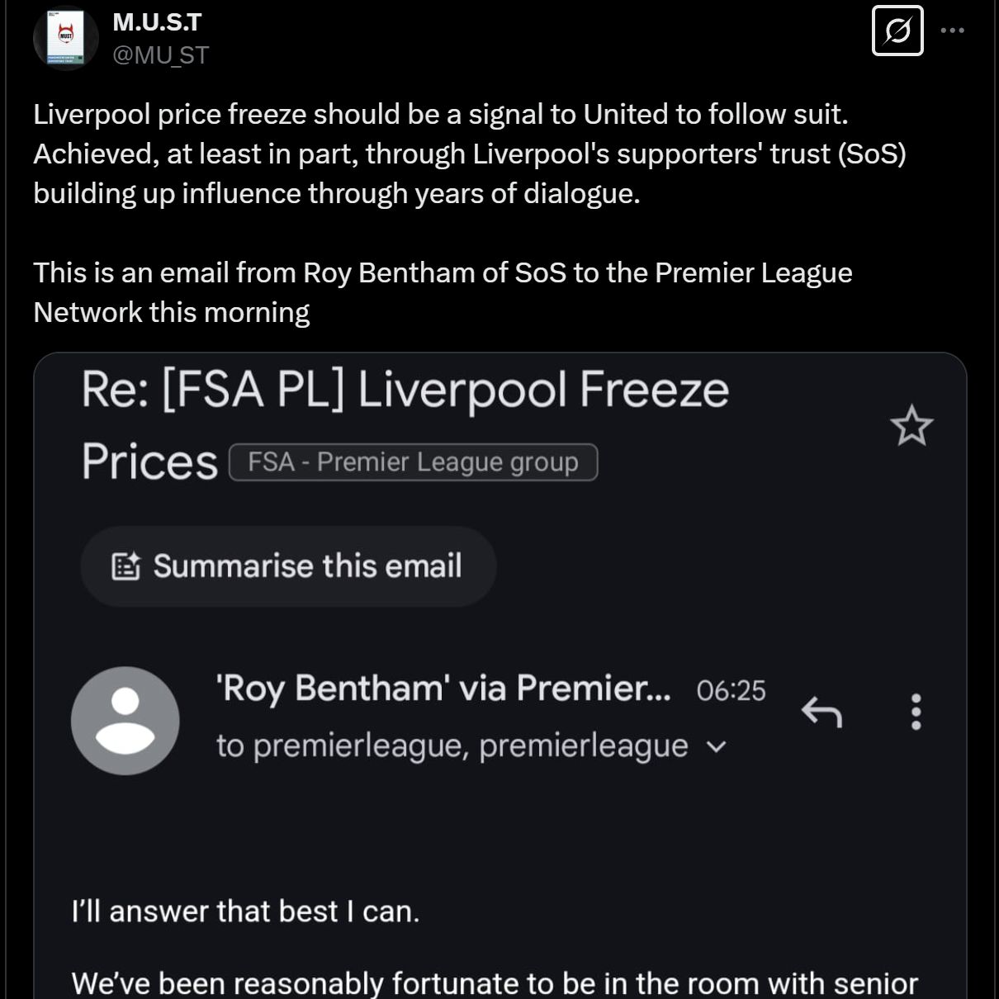This screenshot has width=999, height=999.
Task: Click the email subject Re: [FSA PL] Liverpool Freeze
Action: point(405,390)
